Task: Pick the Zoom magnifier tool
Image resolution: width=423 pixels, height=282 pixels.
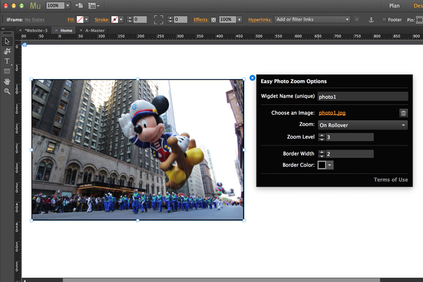Action: coord(7,91)
